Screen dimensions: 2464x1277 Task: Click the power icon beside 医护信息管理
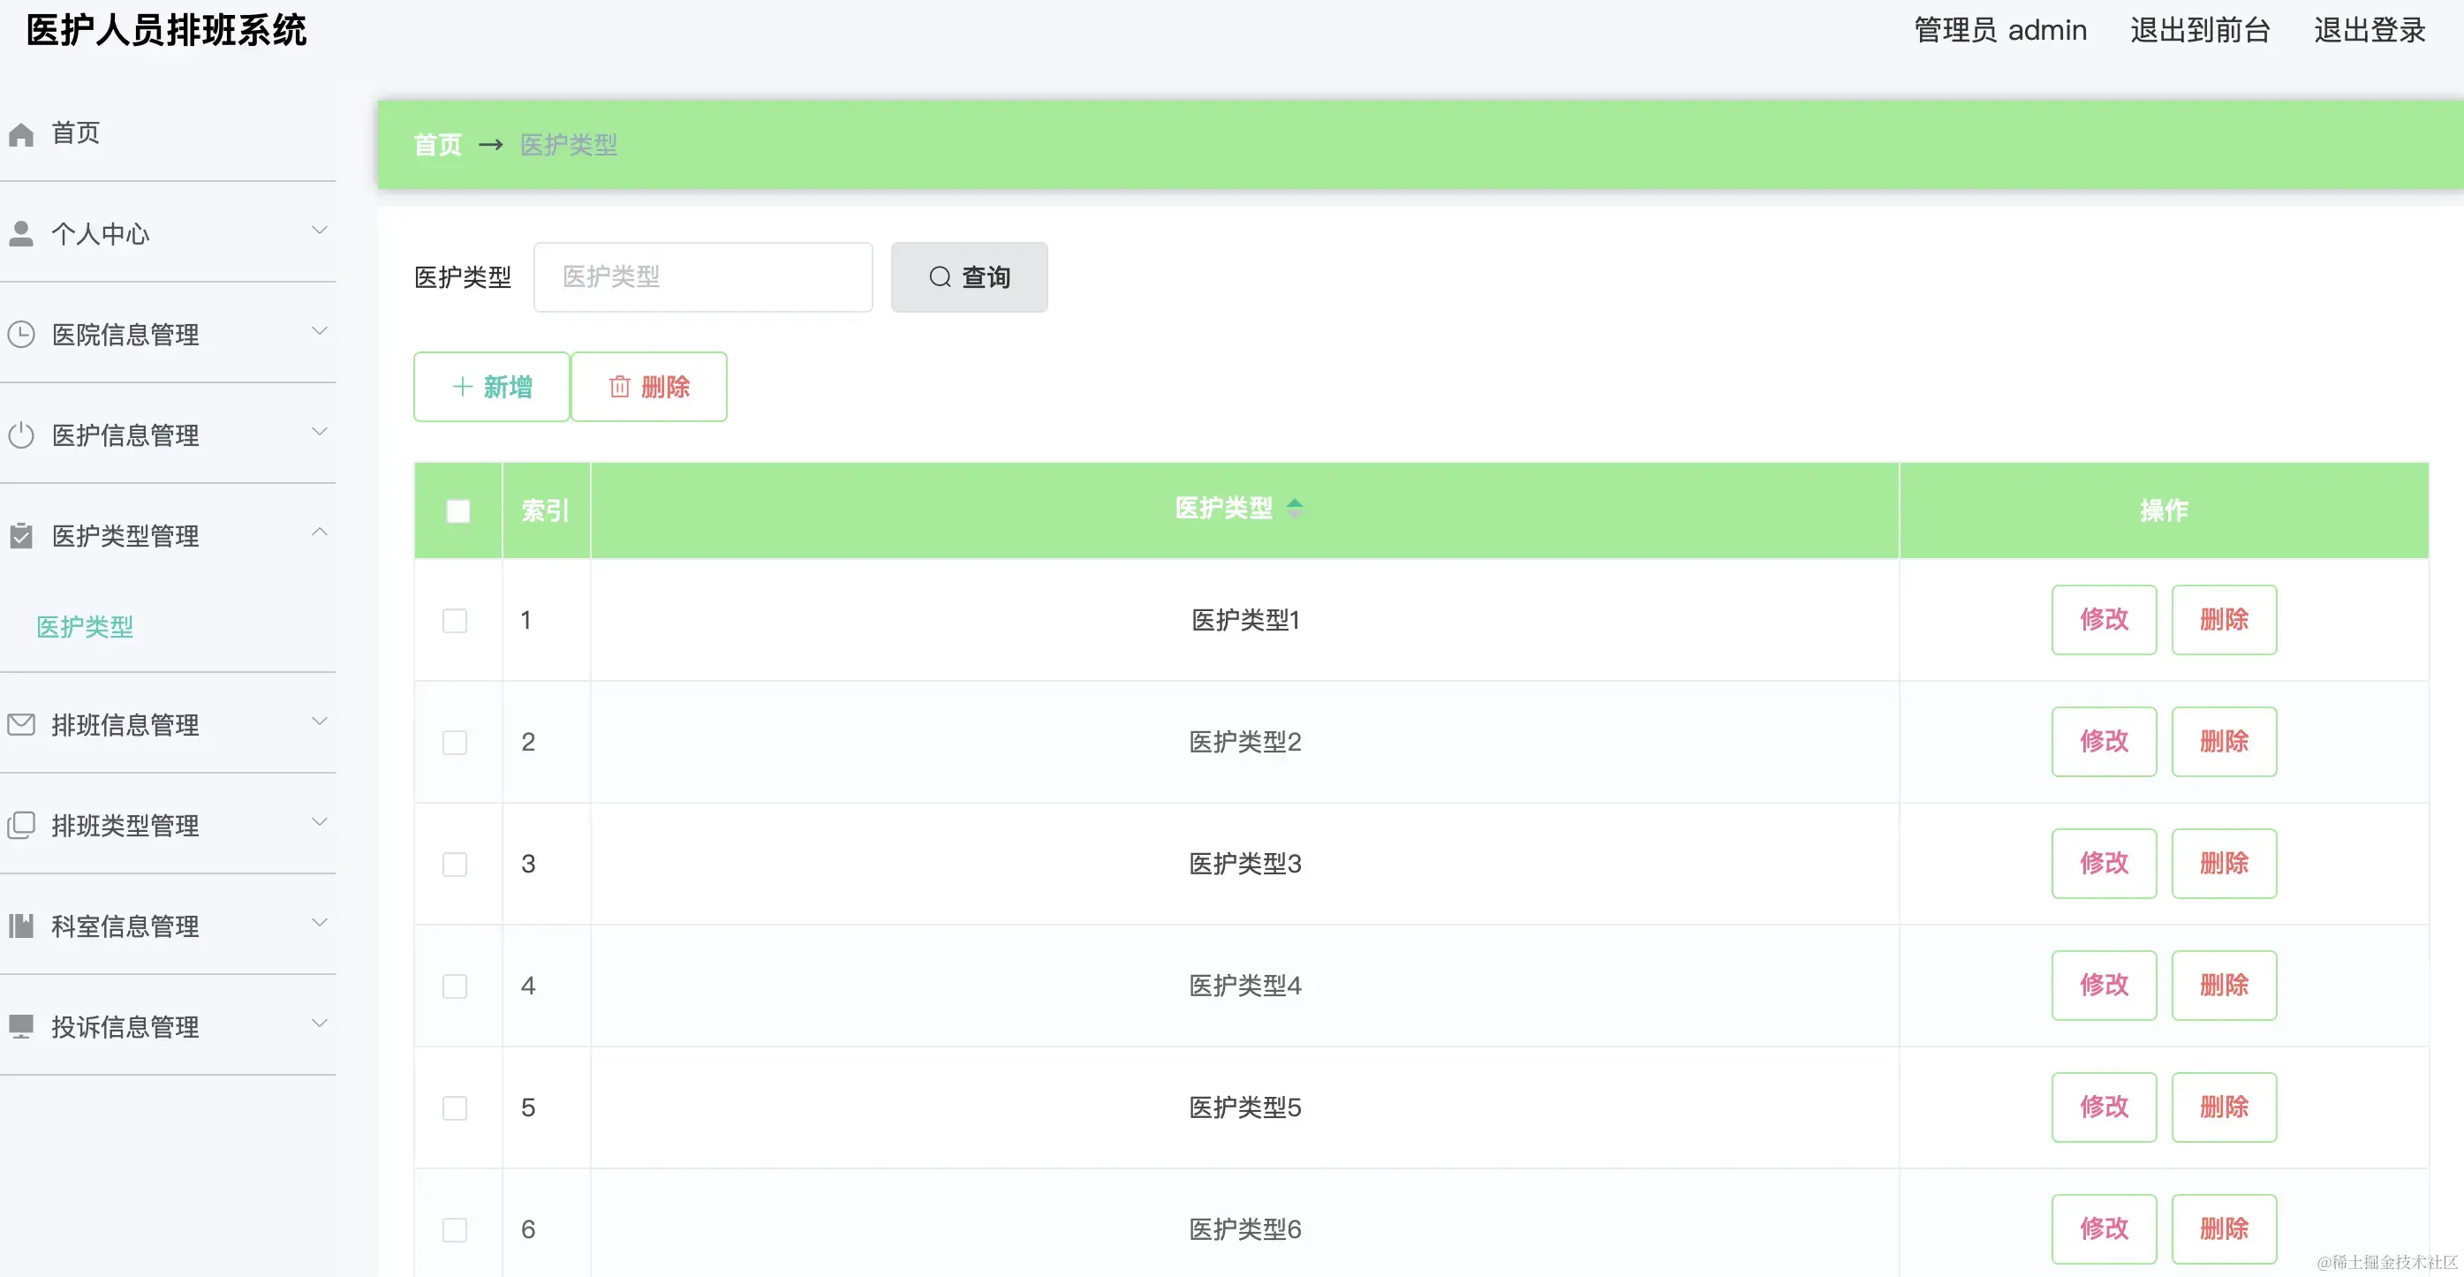coord(21,435)
